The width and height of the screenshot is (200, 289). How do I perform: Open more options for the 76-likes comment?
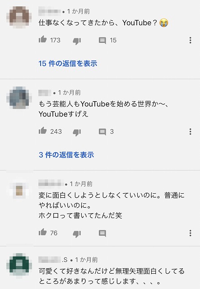coord(190,233)
